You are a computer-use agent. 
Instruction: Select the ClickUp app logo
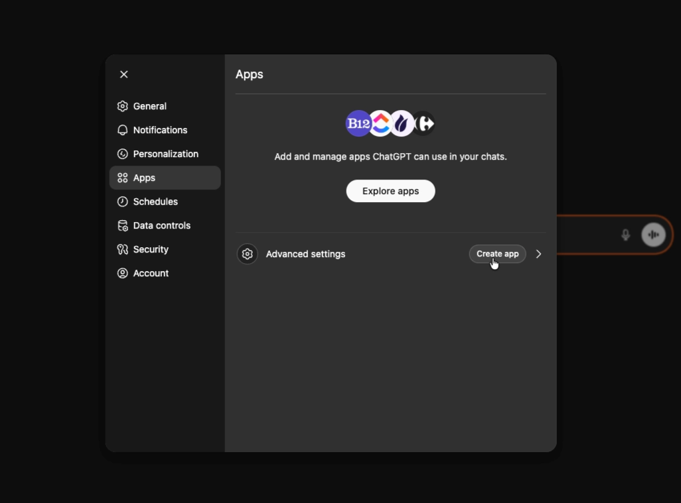380,123
